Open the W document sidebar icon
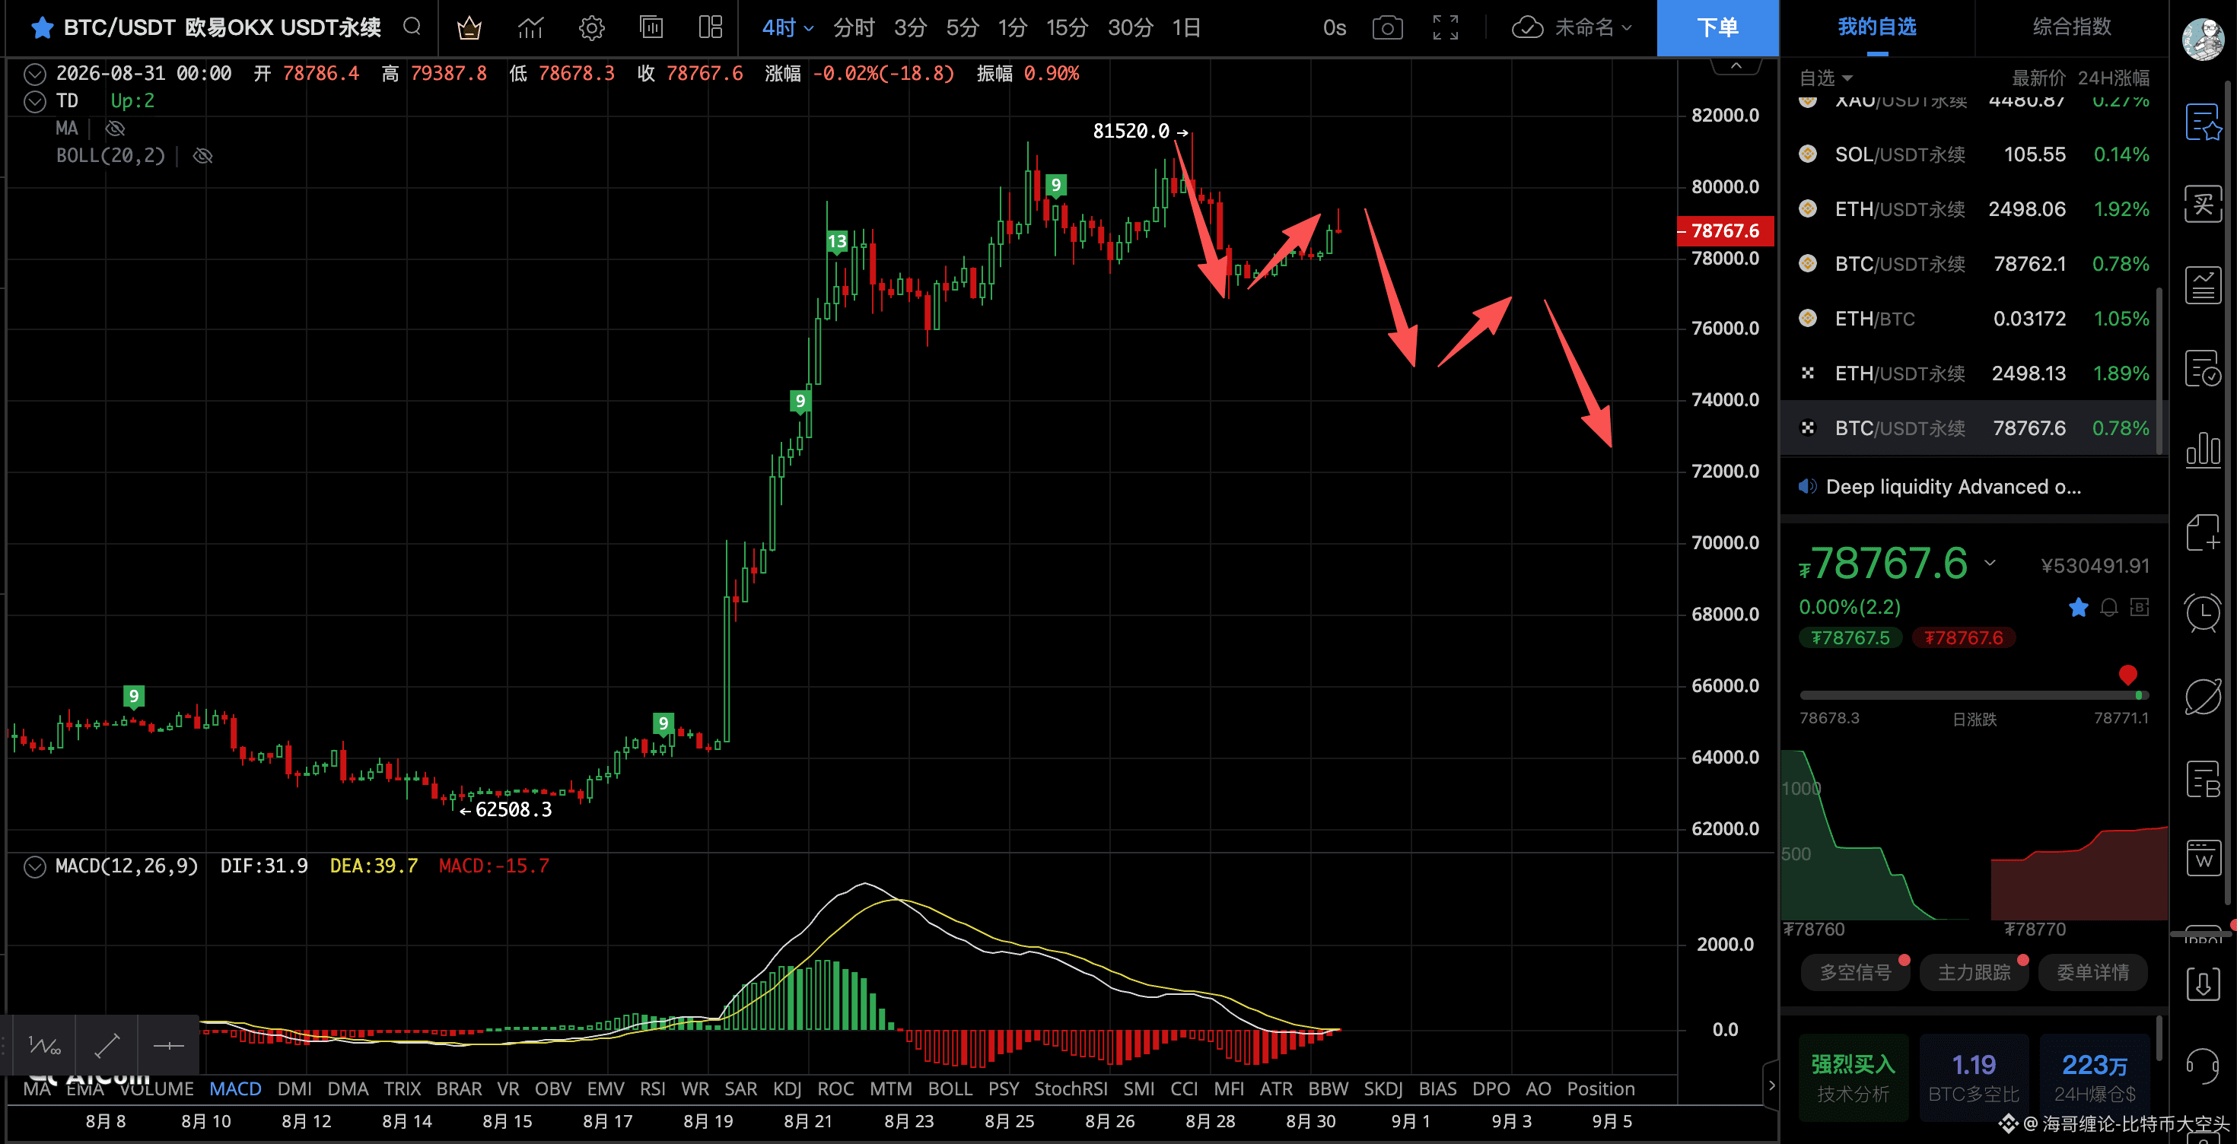 click(x=2204, y=859)
